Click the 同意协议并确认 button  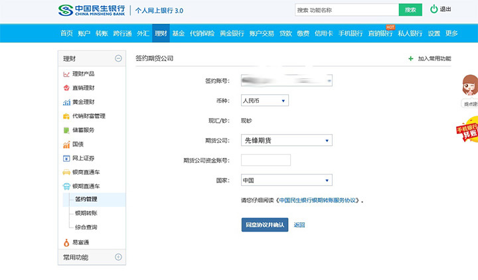[x=264, y=225]
